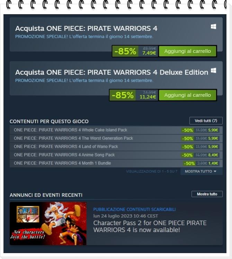Click the Anime Song Pack 8,49€ price
Image resolution: width=232 pixels, height=259 pixels.
(x=213, y=155)
